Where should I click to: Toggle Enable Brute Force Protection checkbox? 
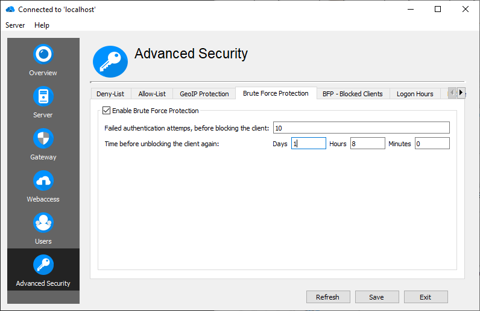[x=106, y=111]
